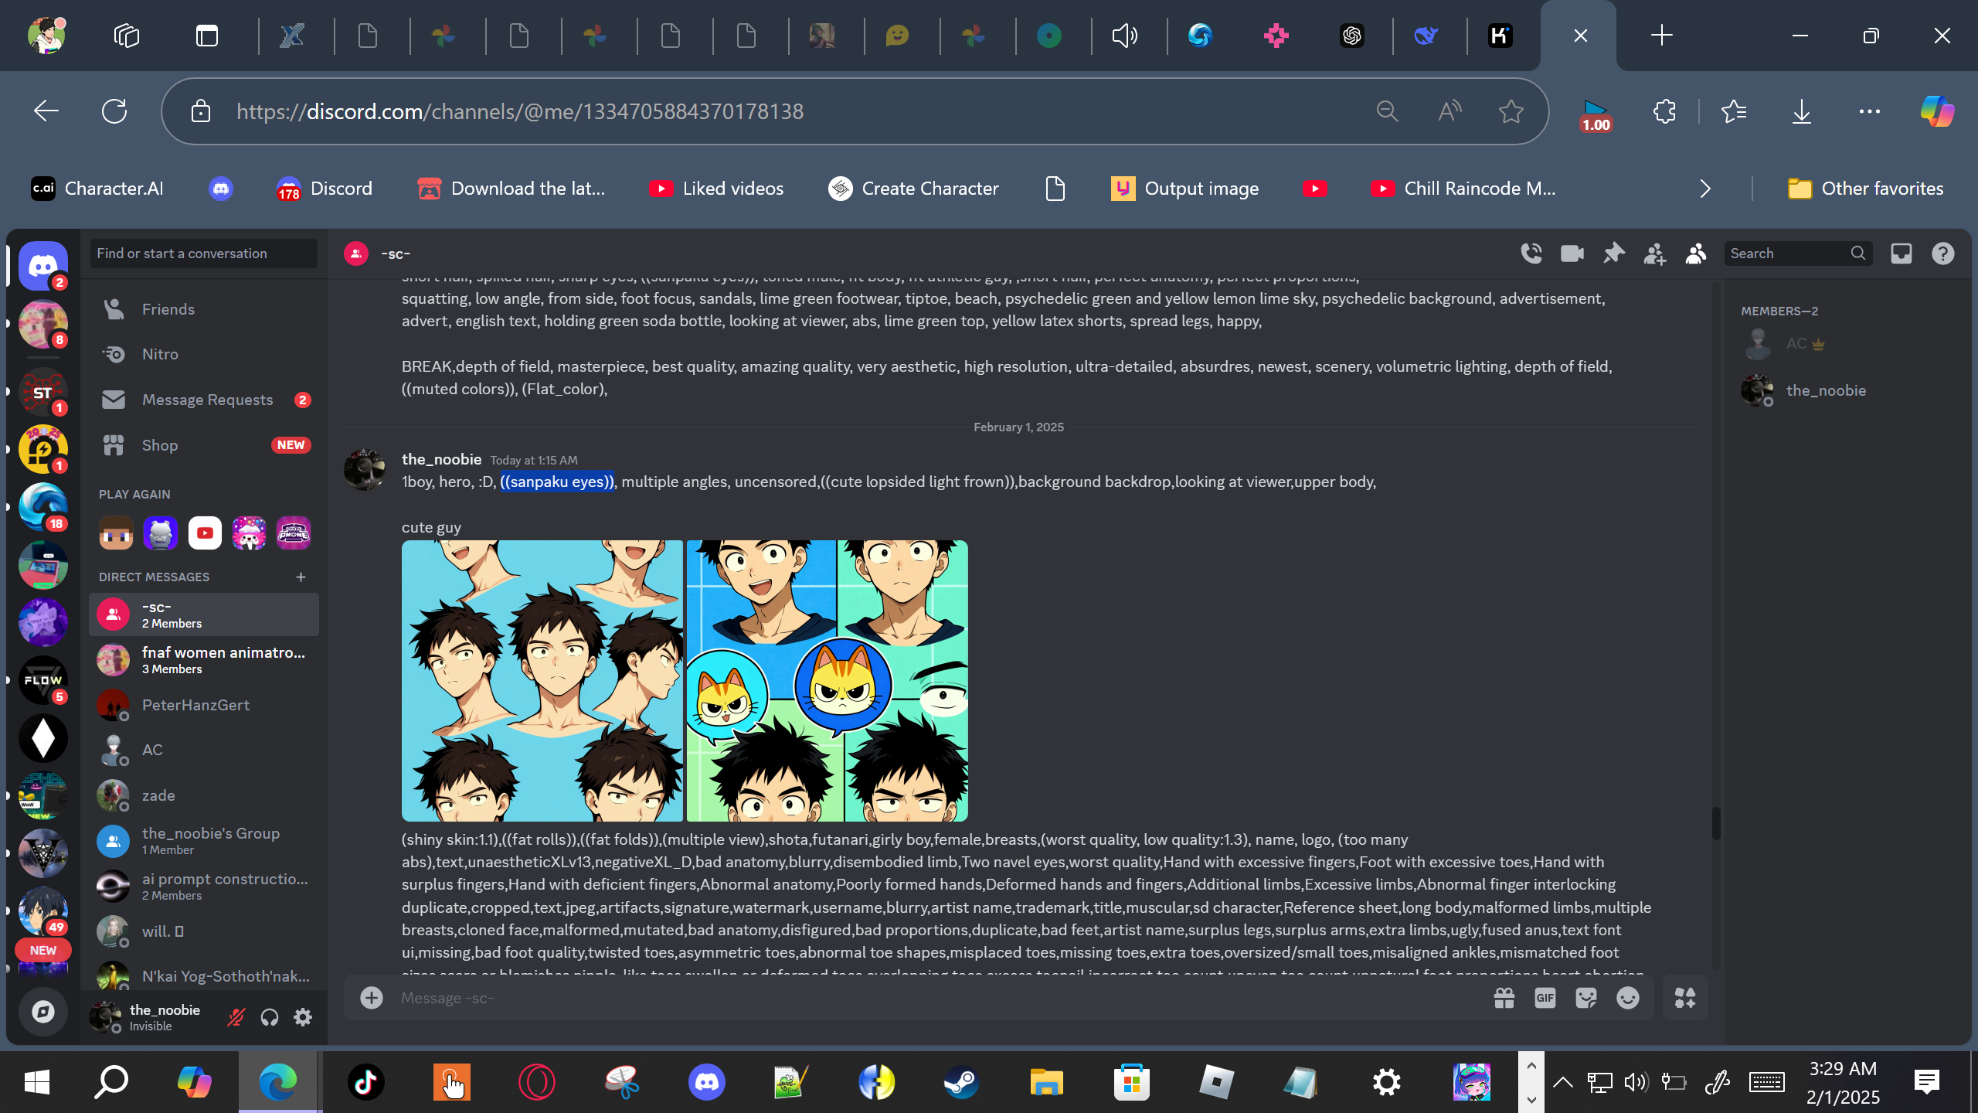Click the chat scrollbar thumb
Viewport: 1978px width, 1113px height.
1715,822
